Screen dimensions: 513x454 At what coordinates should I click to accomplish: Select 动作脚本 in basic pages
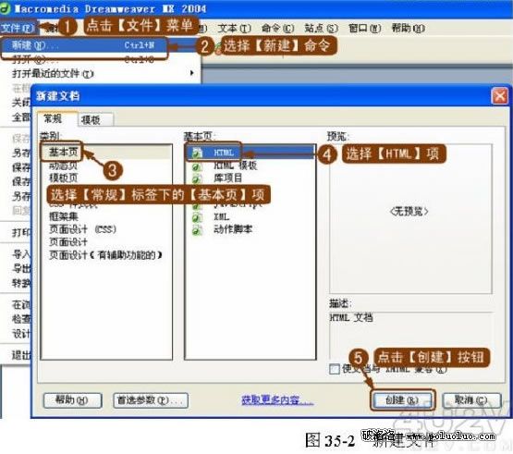(x=233, y=229)
